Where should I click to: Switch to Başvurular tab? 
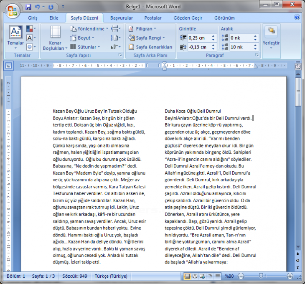pyautogui.click(x=122, y=18)
